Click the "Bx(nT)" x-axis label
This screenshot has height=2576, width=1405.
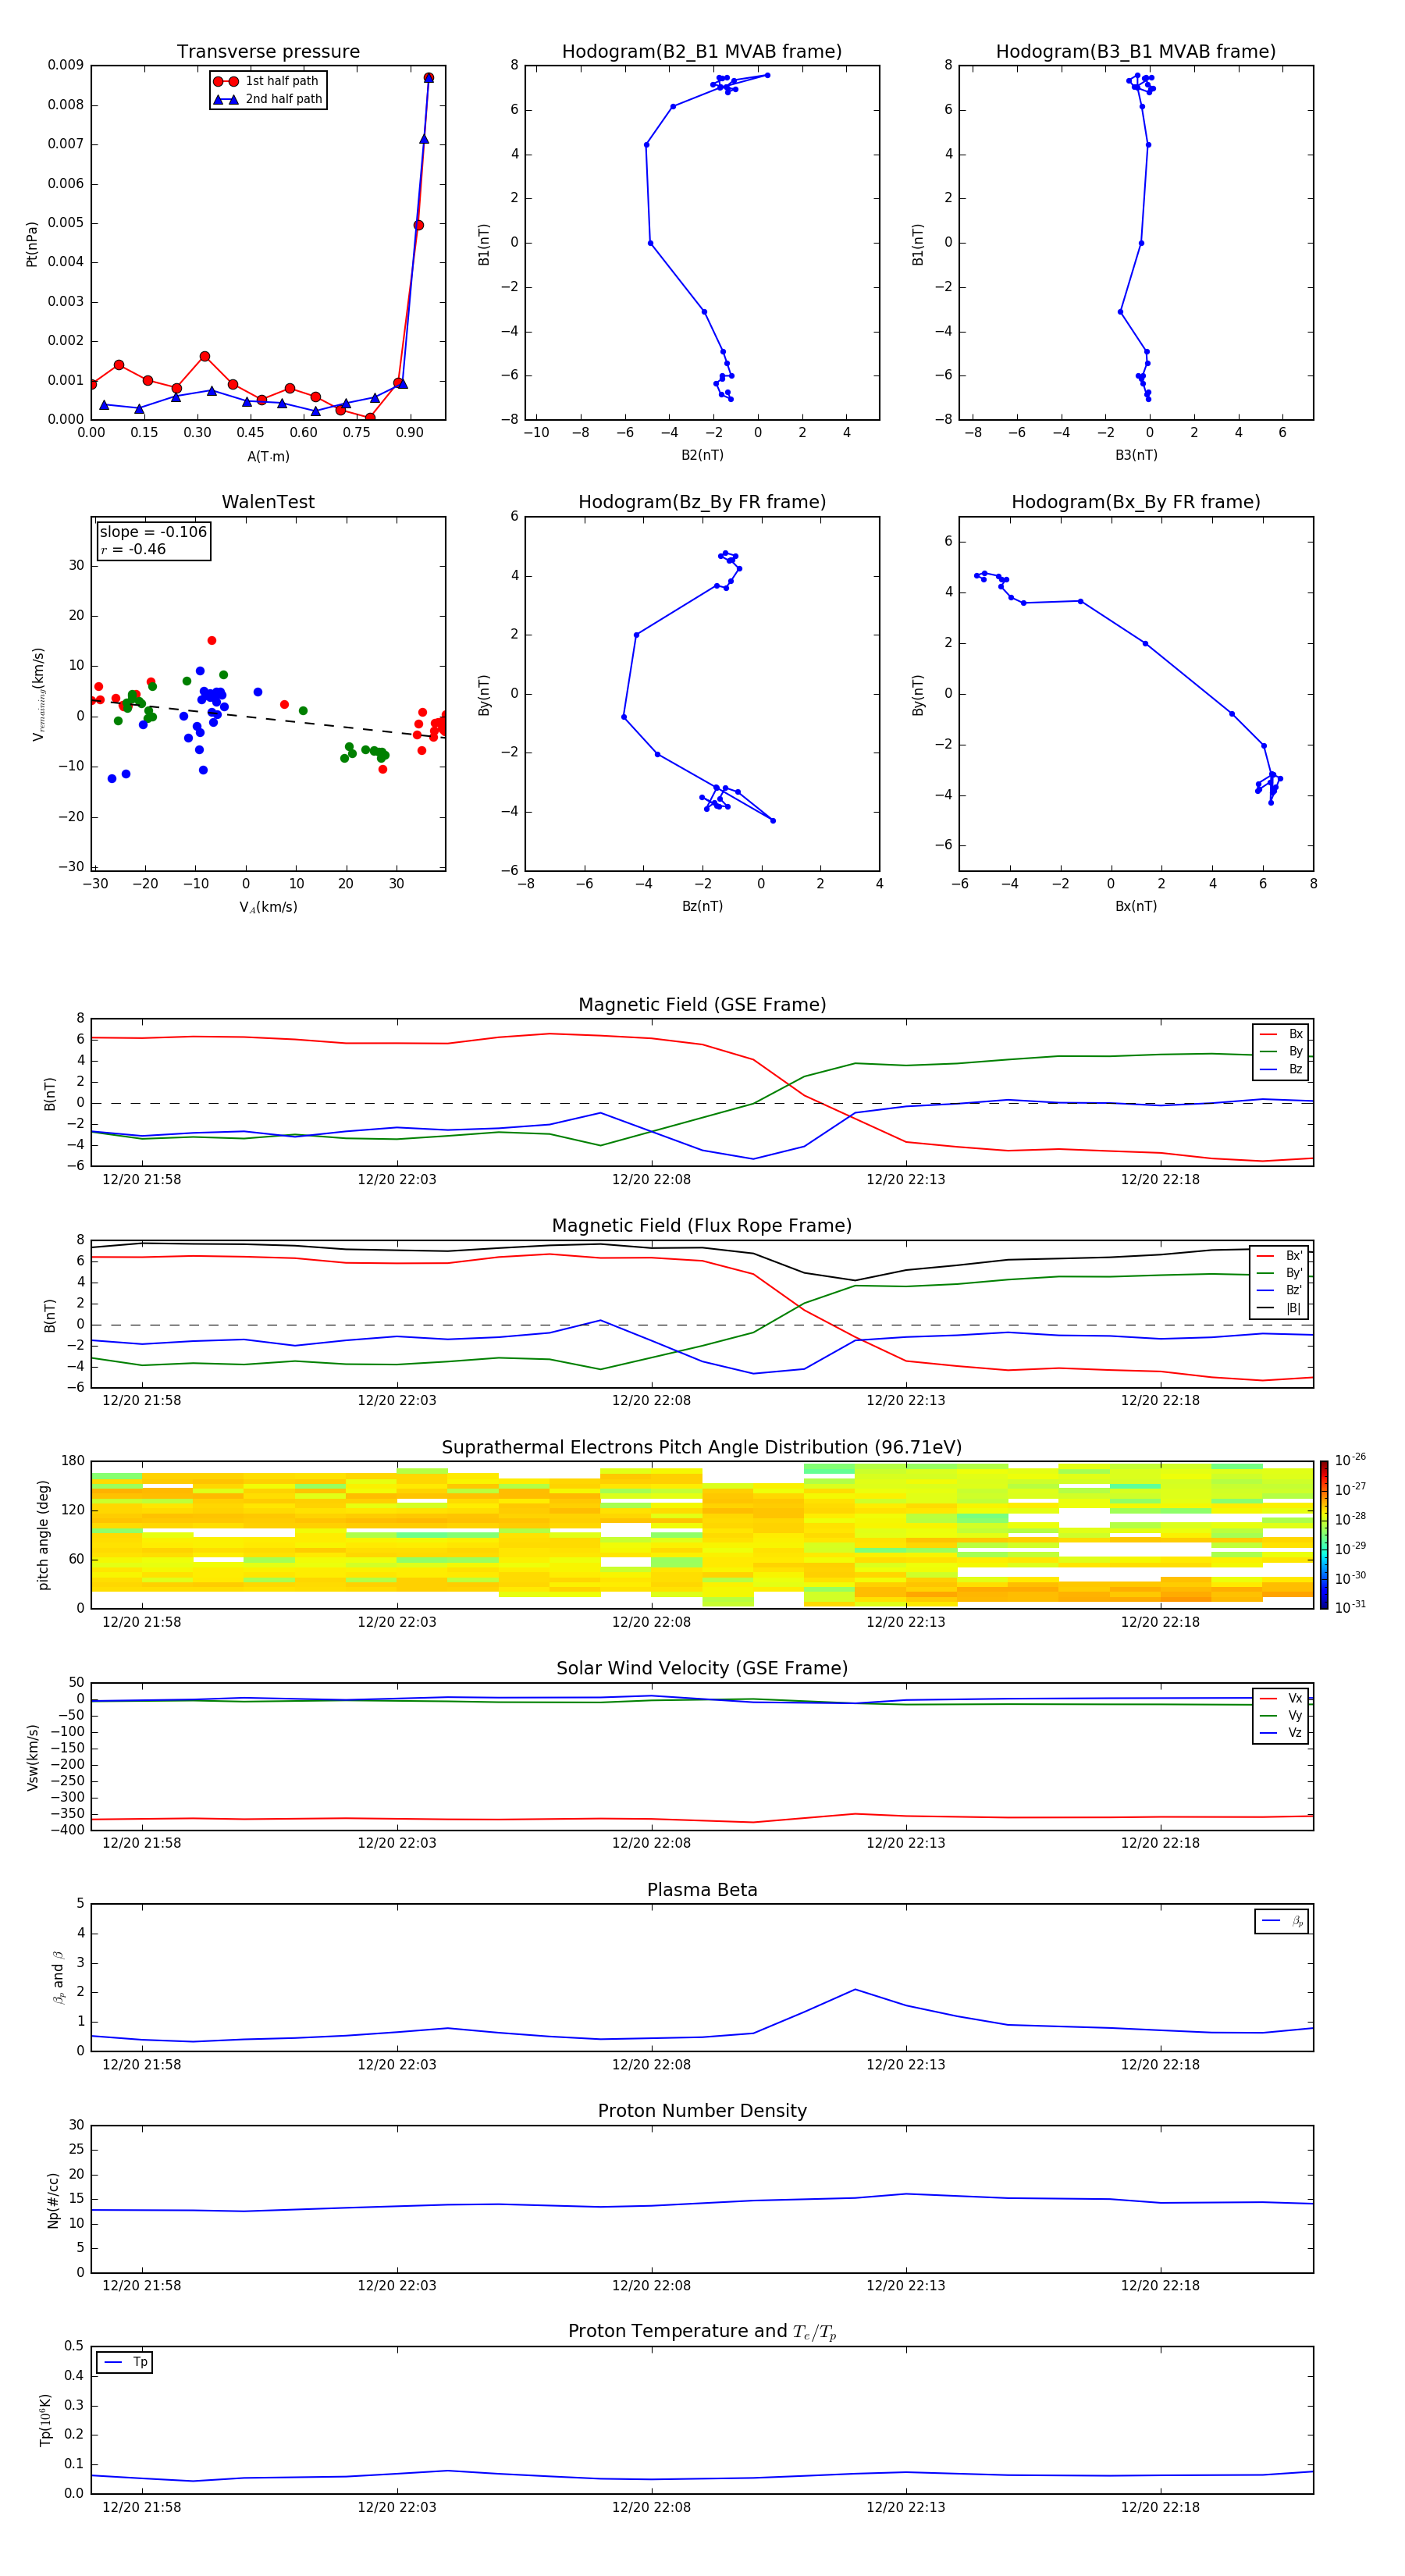(1136, 906)
